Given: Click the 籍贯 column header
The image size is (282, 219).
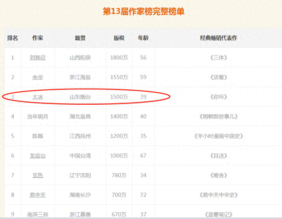Looking at the screenshot, I should [80, 38].
